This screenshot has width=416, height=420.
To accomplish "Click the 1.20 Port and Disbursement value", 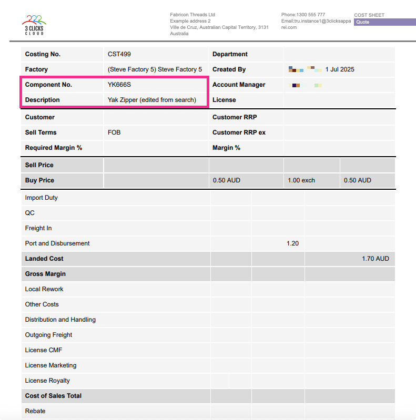I will coord(292,243).
